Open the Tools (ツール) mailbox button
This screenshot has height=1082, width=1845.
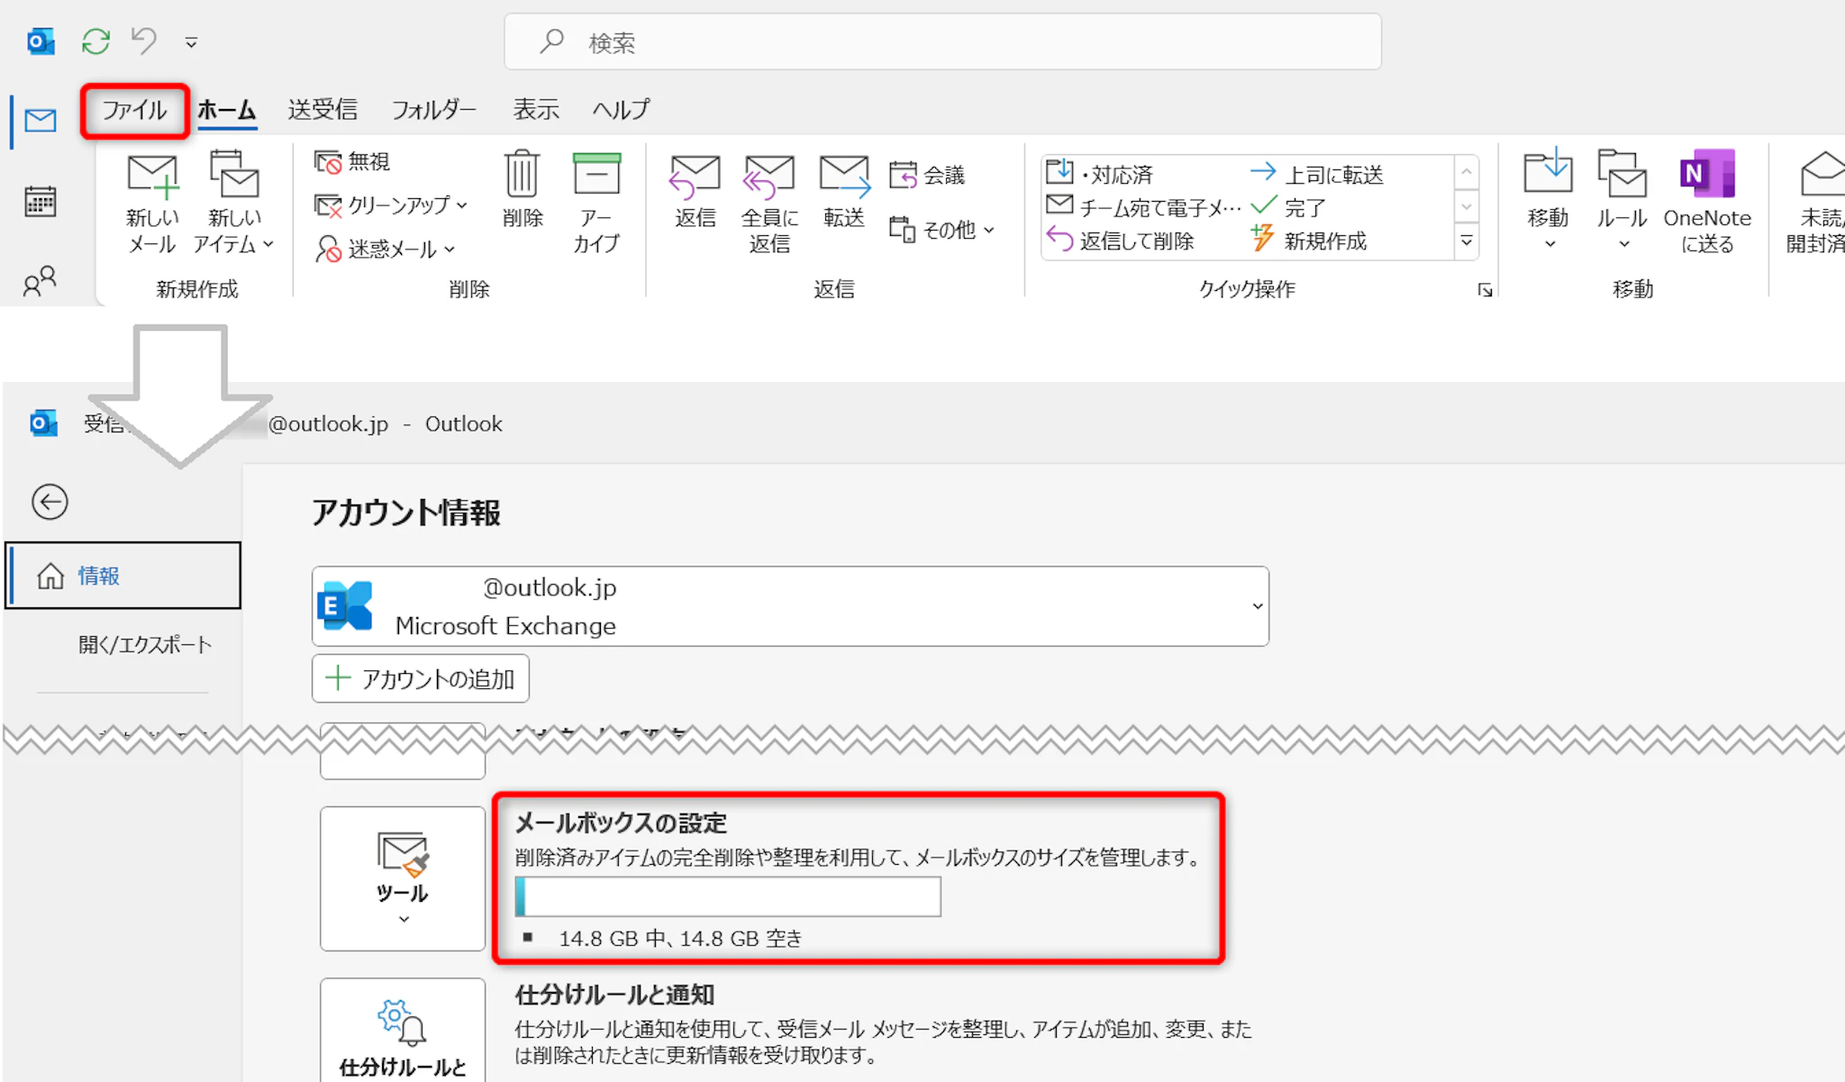(x=403, y=878)
